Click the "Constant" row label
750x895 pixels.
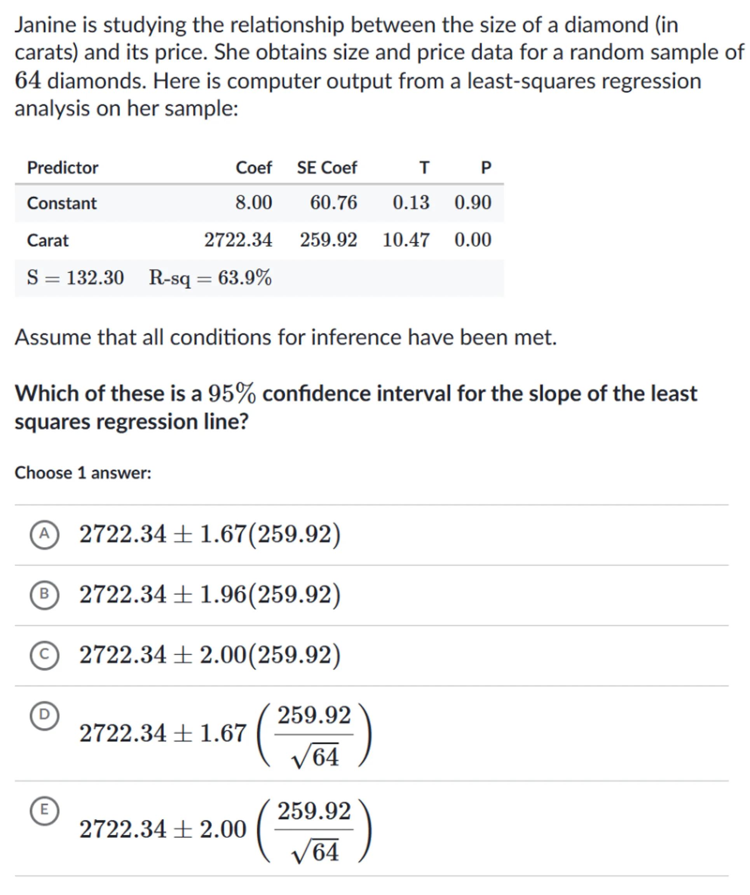pyautogui.click(x=62, y=203)
